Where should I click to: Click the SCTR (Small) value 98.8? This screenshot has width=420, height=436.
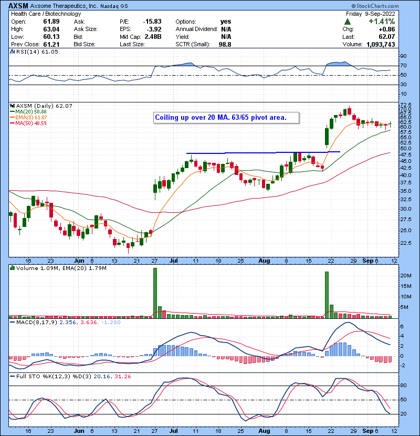(x=225, y=44)
